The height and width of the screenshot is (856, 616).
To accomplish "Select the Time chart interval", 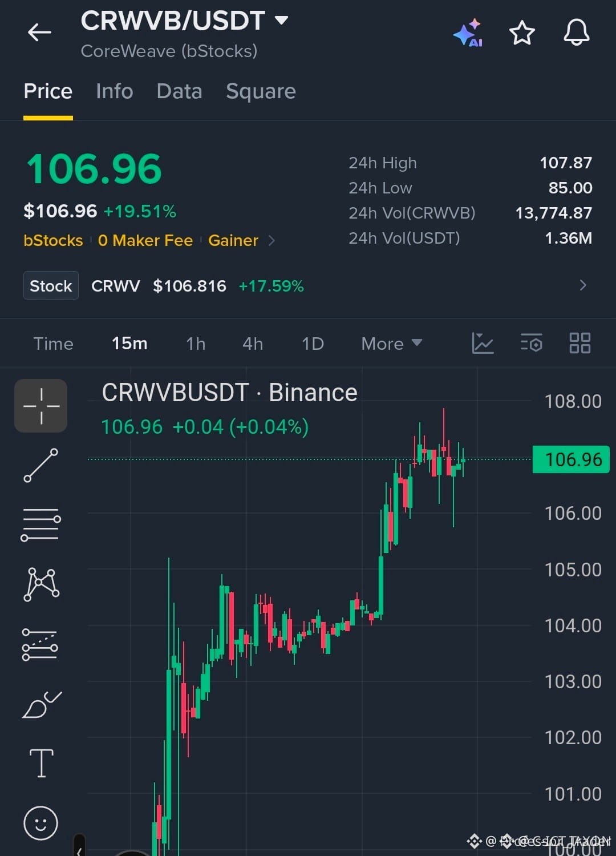I will pyautogui.click(x=54, y=344).
